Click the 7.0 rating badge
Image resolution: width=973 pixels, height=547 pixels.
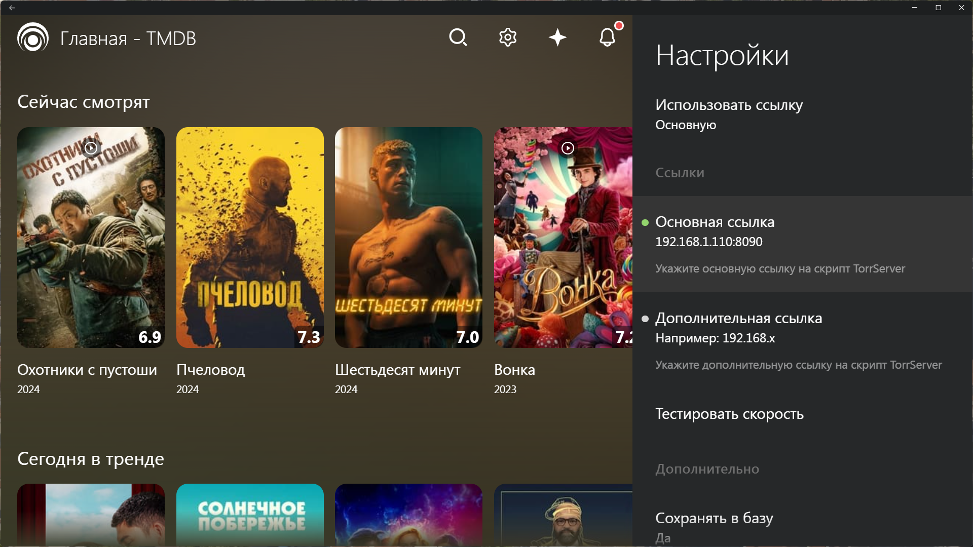tap(468, 337)
